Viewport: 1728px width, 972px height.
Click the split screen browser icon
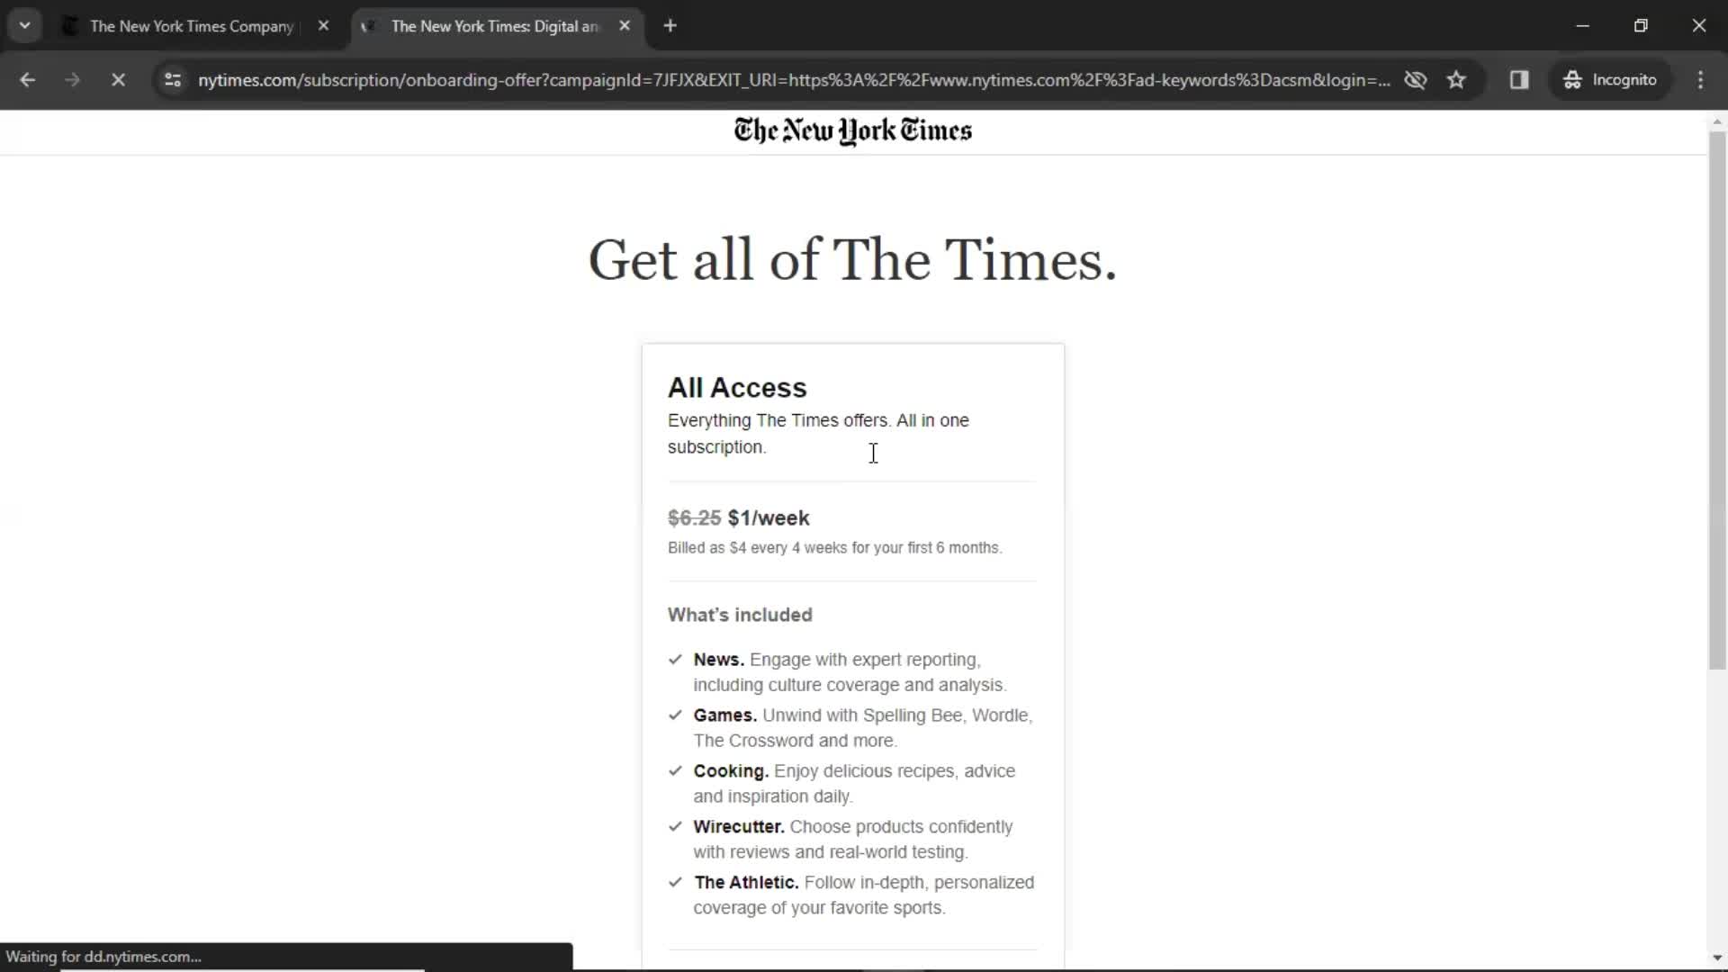1519,79
